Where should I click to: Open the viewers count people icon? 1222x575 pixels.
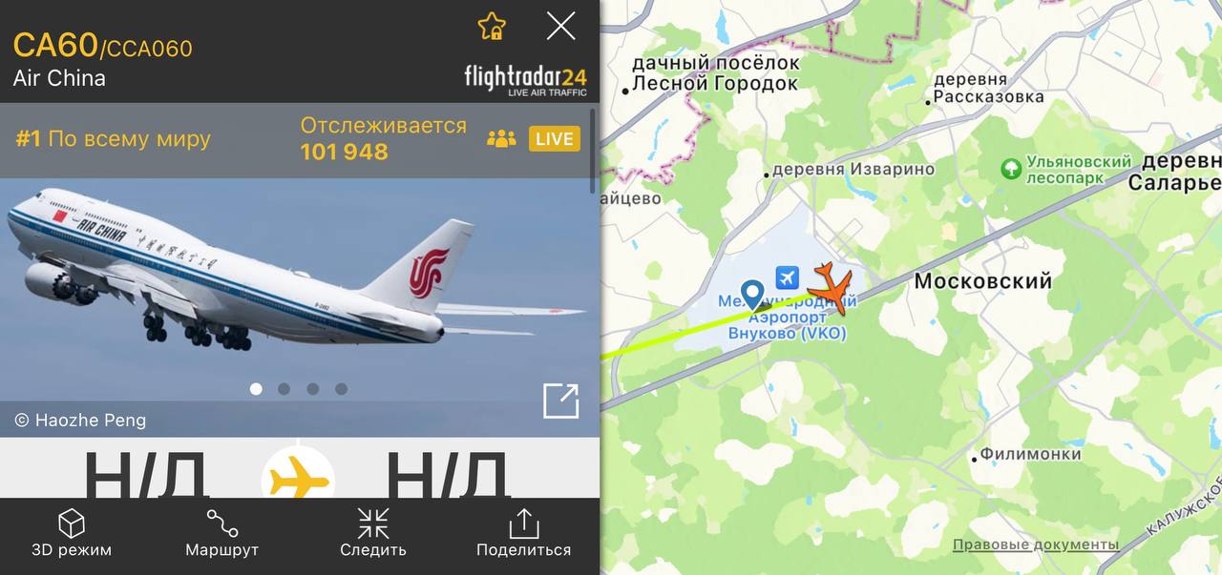[501, 139]
